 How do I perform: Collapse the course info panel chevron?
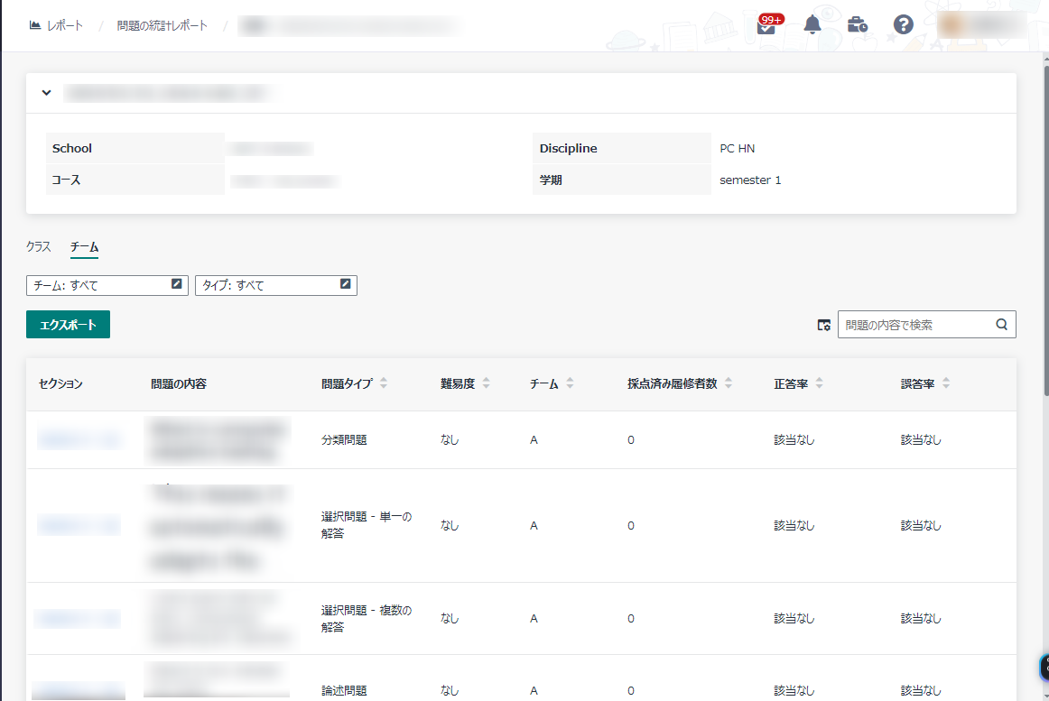(46, 93)
